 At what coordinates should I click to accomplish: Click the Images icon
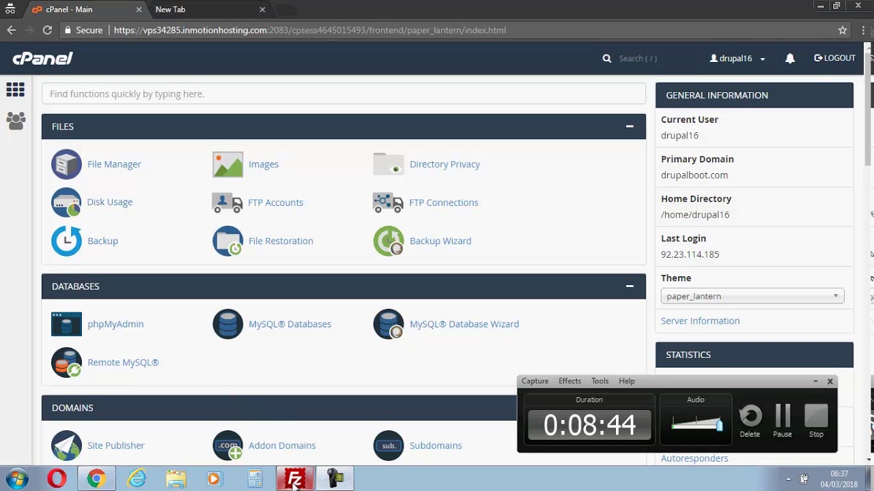(227, 164)
